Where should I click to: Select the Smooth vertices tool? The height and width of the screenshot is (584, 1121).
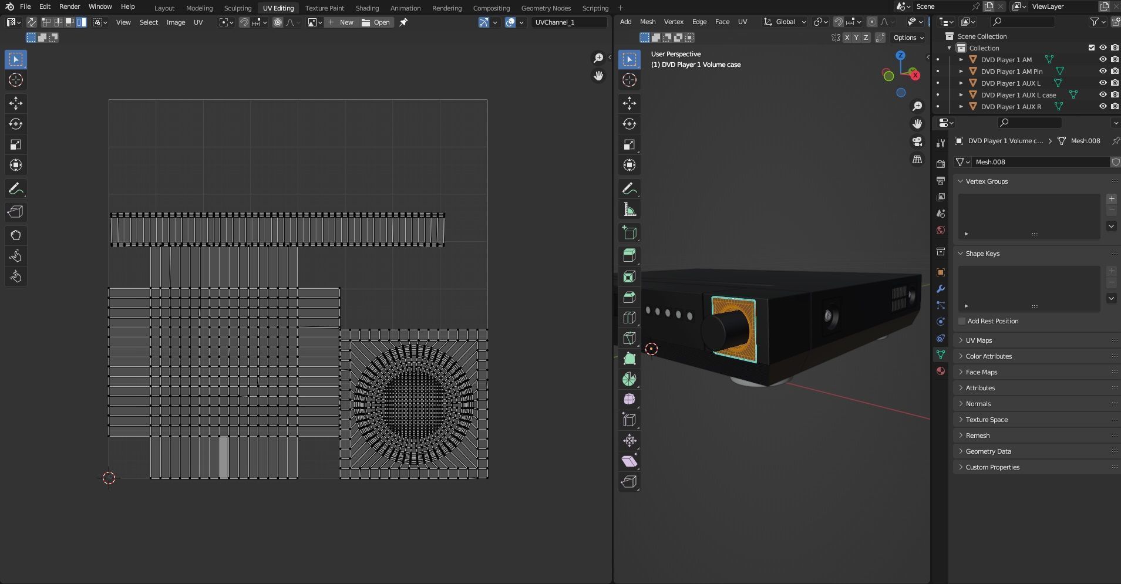click(x=629, y=400)
